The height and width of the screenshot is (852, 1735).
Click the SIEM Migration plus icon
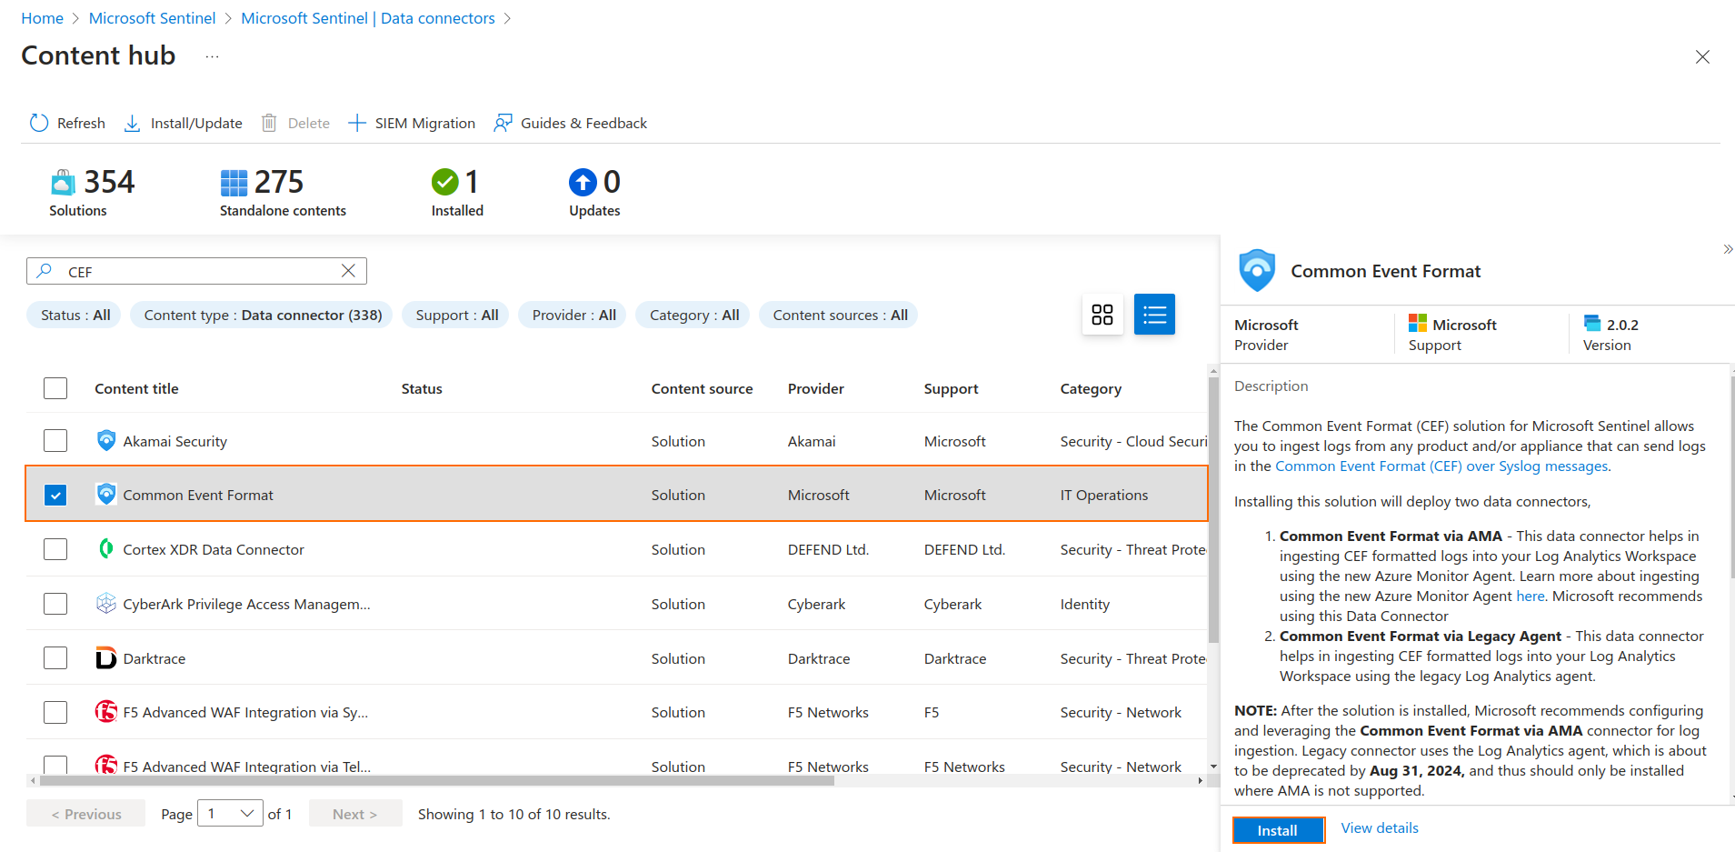[357, 123]
